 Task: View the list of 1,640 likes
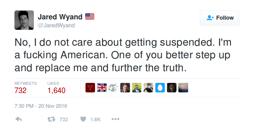[56, 90]
